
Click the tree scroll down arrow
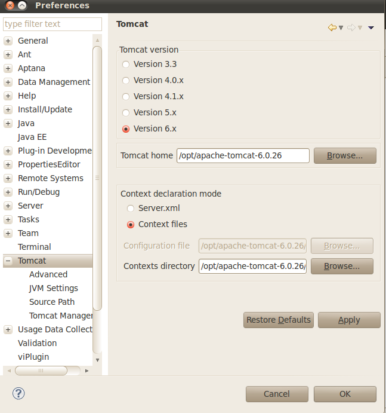click(x=97, y=360)
